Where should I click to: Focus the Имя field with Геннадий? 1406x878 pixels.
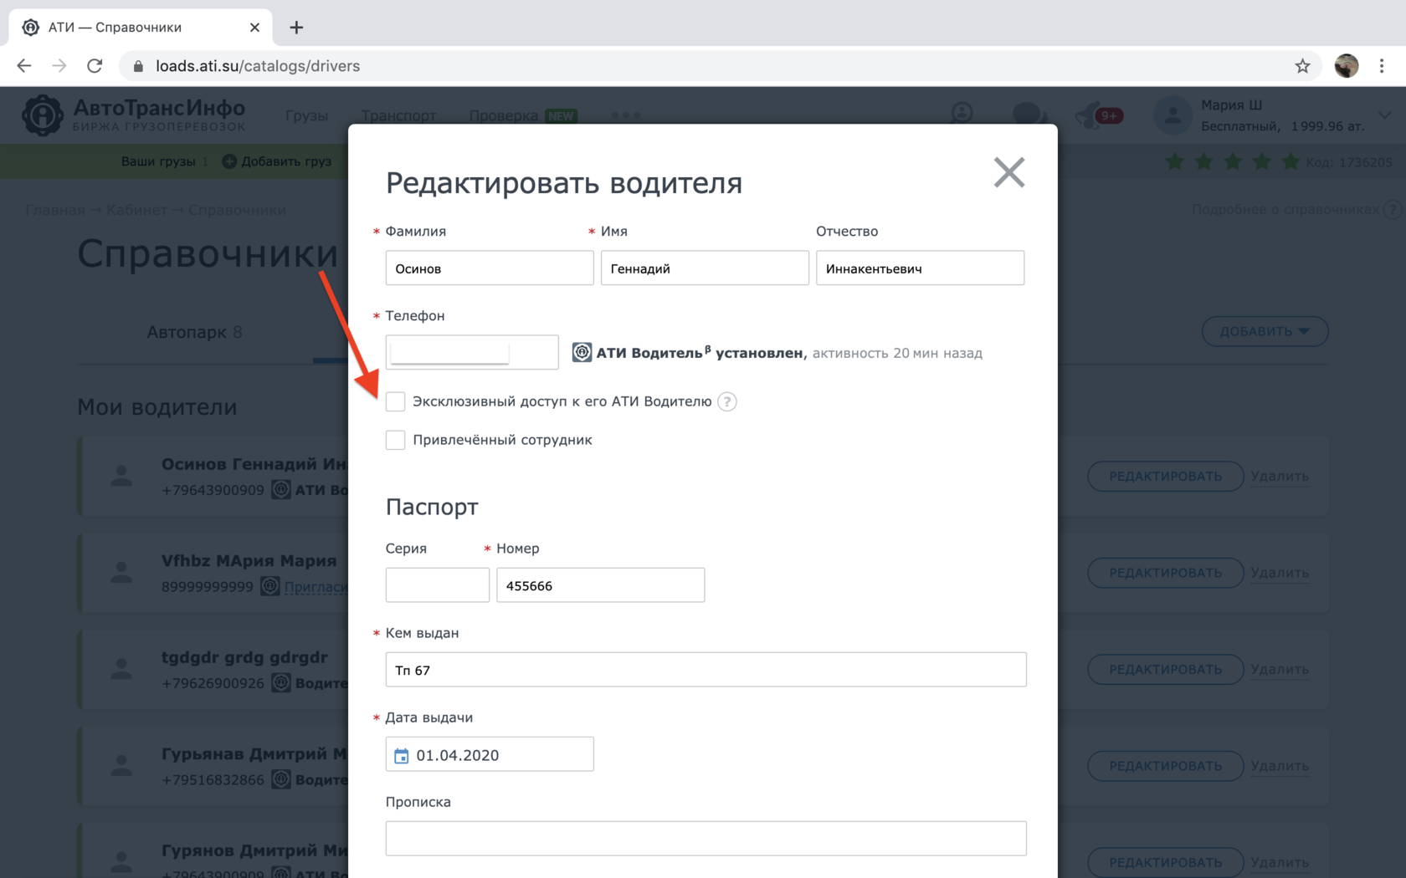(705, 268)
